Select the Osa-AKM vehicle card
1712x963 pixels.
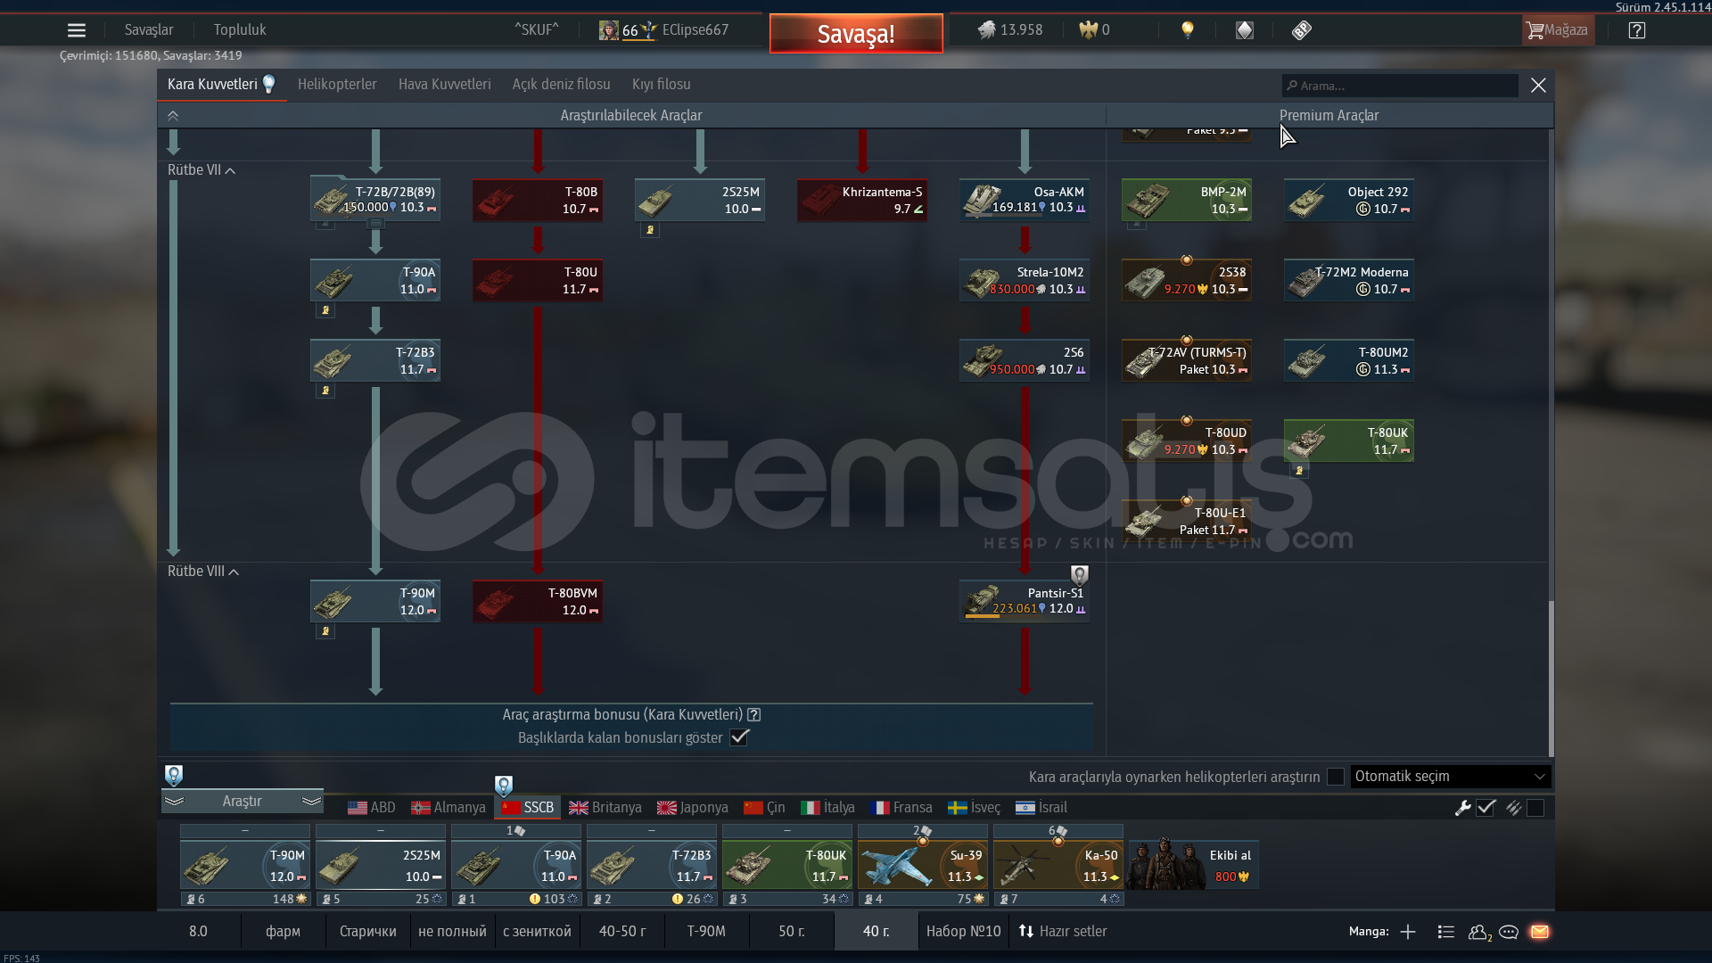click(1025, 200)
